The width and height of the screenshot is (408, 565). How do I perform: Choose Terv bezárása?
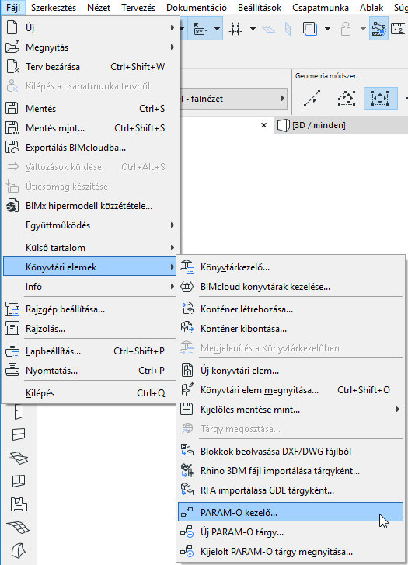pos(90,66)
